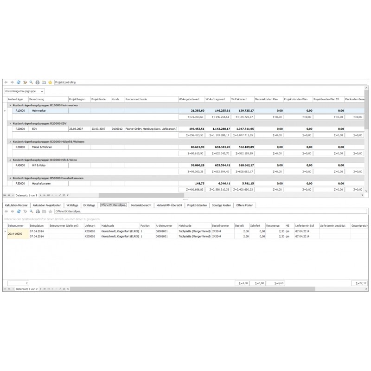
Task: Go to the next record in the 'Datensatz 1 von 2' navigator
Action: pos(41,289)
